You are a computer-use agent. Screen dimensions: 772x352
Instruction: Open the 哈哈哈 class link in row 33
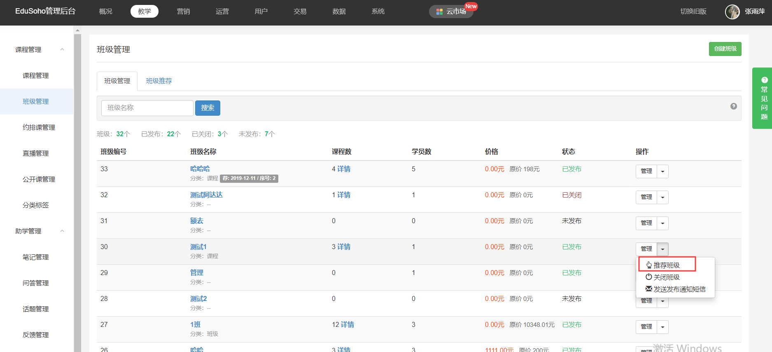click(x=200, y=169)
